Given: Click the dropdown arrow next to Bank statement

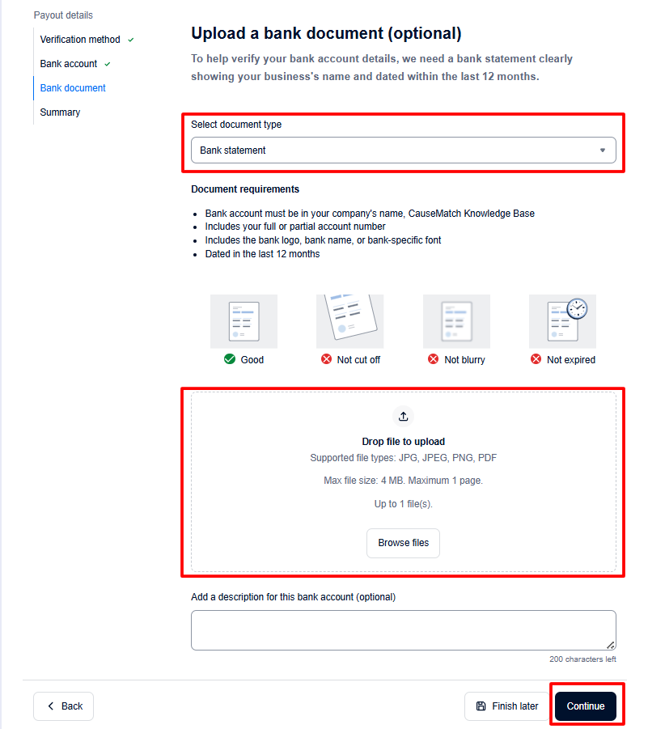Looking at the screenshot, I should [x=603, y=150].
